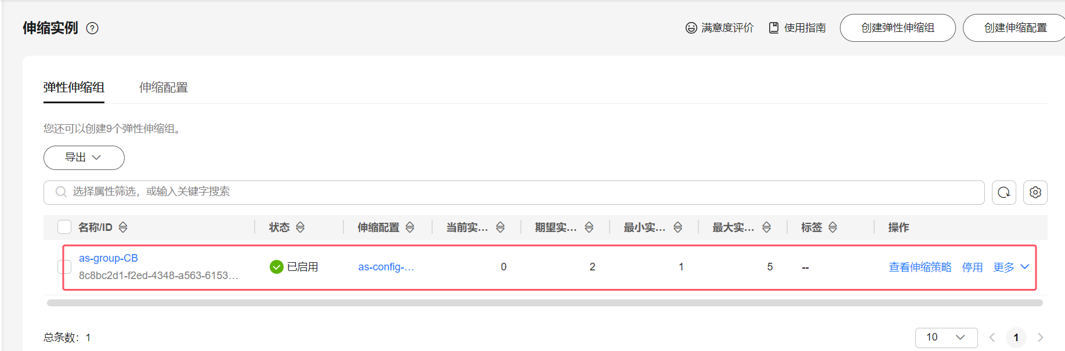Screen dimensions: 1065x351
Task: Expand the 导出 dropdown
Action: [84, 158]
